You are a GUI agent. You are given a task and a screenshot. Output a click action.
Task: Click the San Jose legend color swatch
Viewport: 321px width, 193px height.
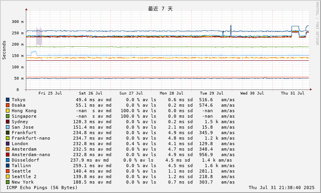[x=7, y=127]
